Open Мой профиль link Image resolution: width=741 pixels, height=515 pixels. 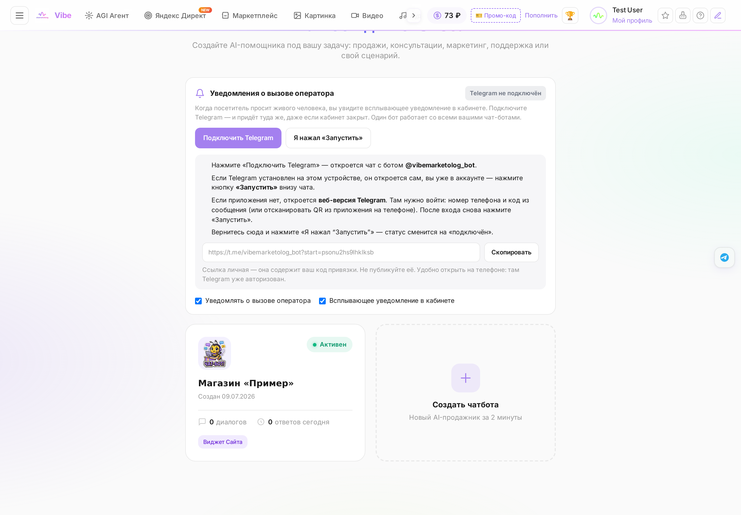coord(632,21)
